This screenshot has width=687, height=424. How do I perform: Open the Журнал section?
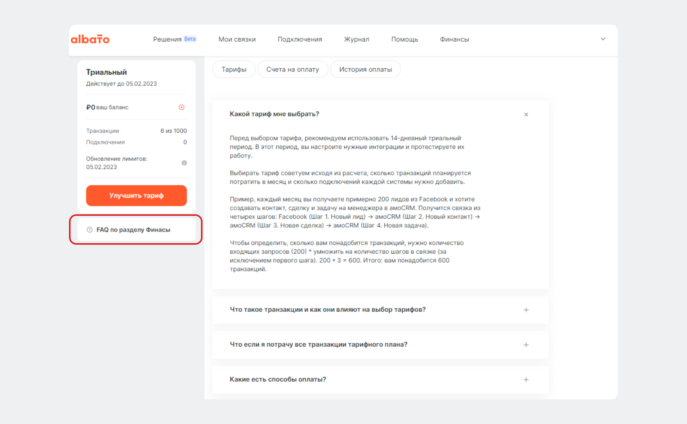tap(356, 39)
